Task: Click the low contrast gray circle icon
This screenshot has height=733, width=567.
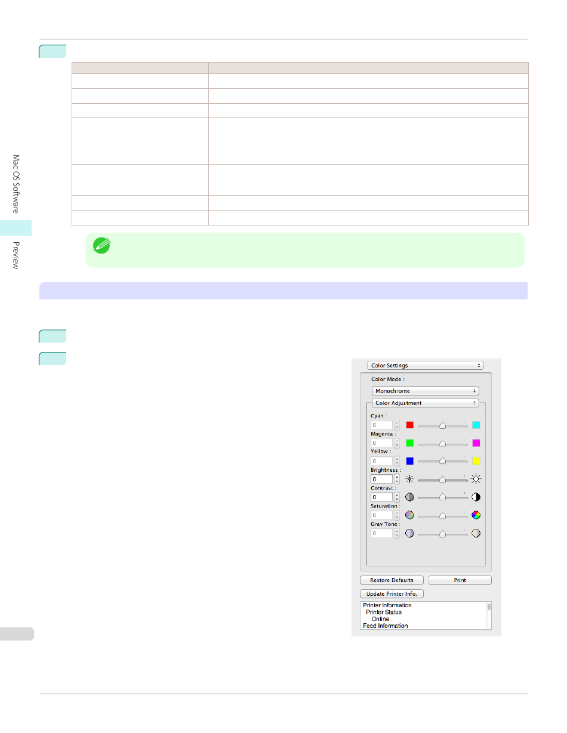Action: 410,497
